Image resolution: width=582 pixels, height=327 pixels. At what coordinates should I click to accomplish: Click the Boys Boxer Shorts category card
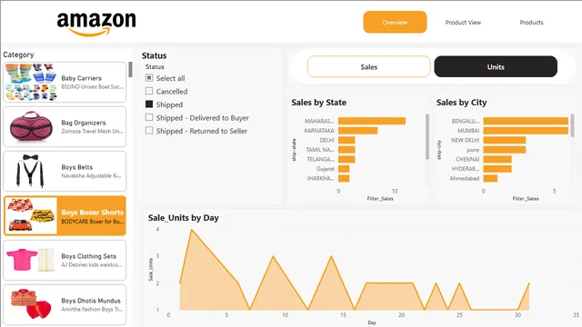pos(65,216)
